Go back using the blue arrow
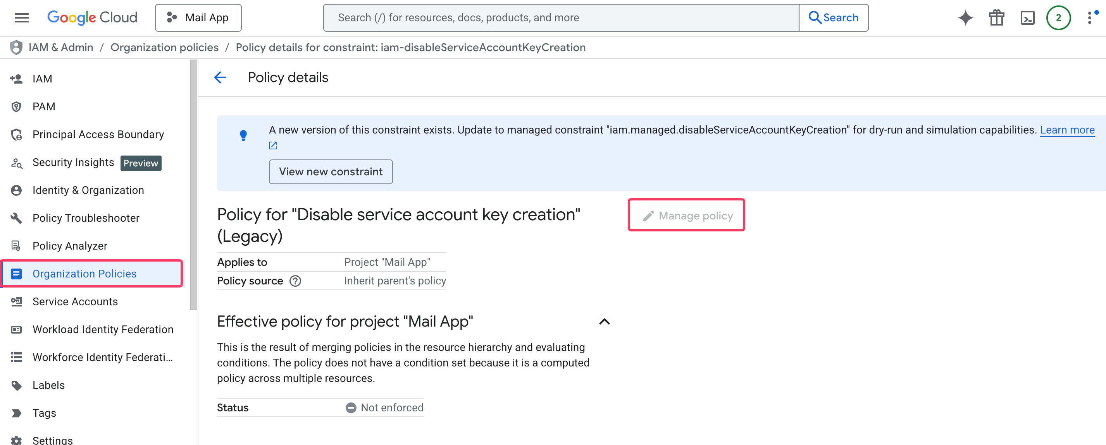 [x=220, y=78]
